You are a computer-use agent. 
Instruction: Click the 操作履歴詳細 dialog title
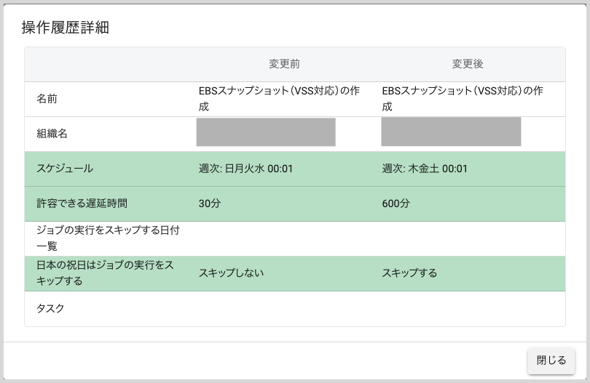tap(66, 28)
